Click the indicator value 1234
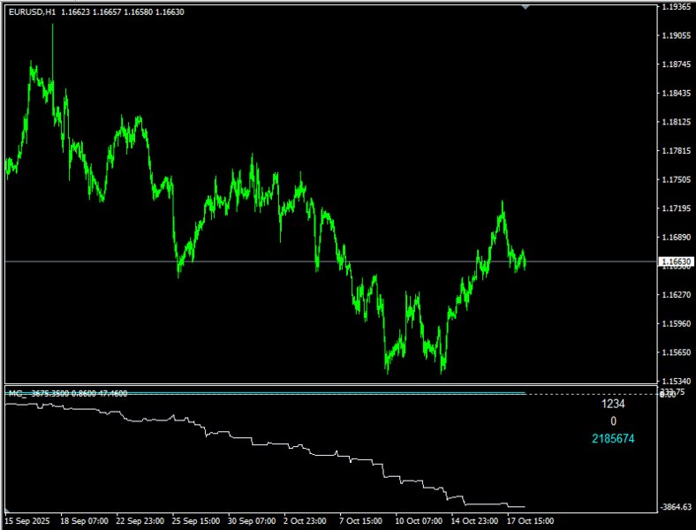The height and width of the screenshot is (530, 696). pos(613,404)
